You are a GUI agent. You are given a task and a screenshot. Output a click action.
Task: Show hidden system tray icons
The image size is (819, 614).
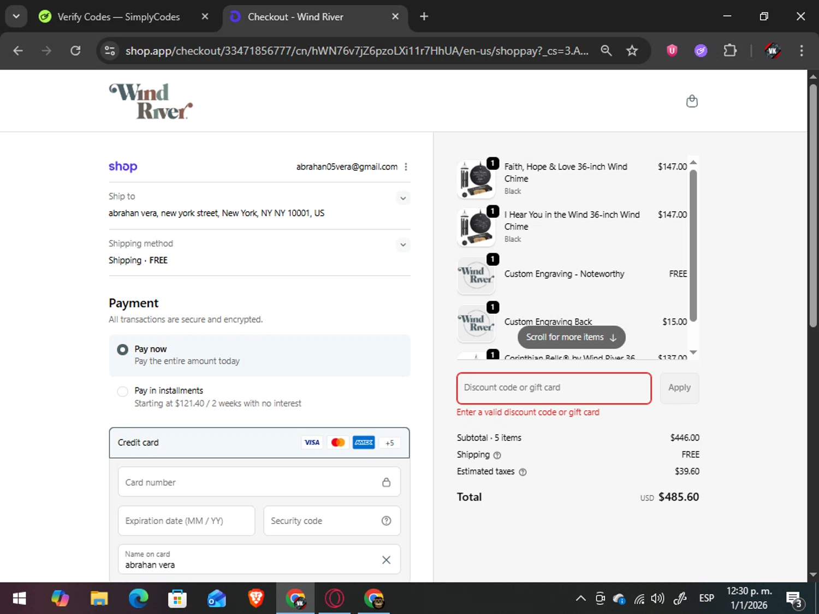(x=581, y=599)
